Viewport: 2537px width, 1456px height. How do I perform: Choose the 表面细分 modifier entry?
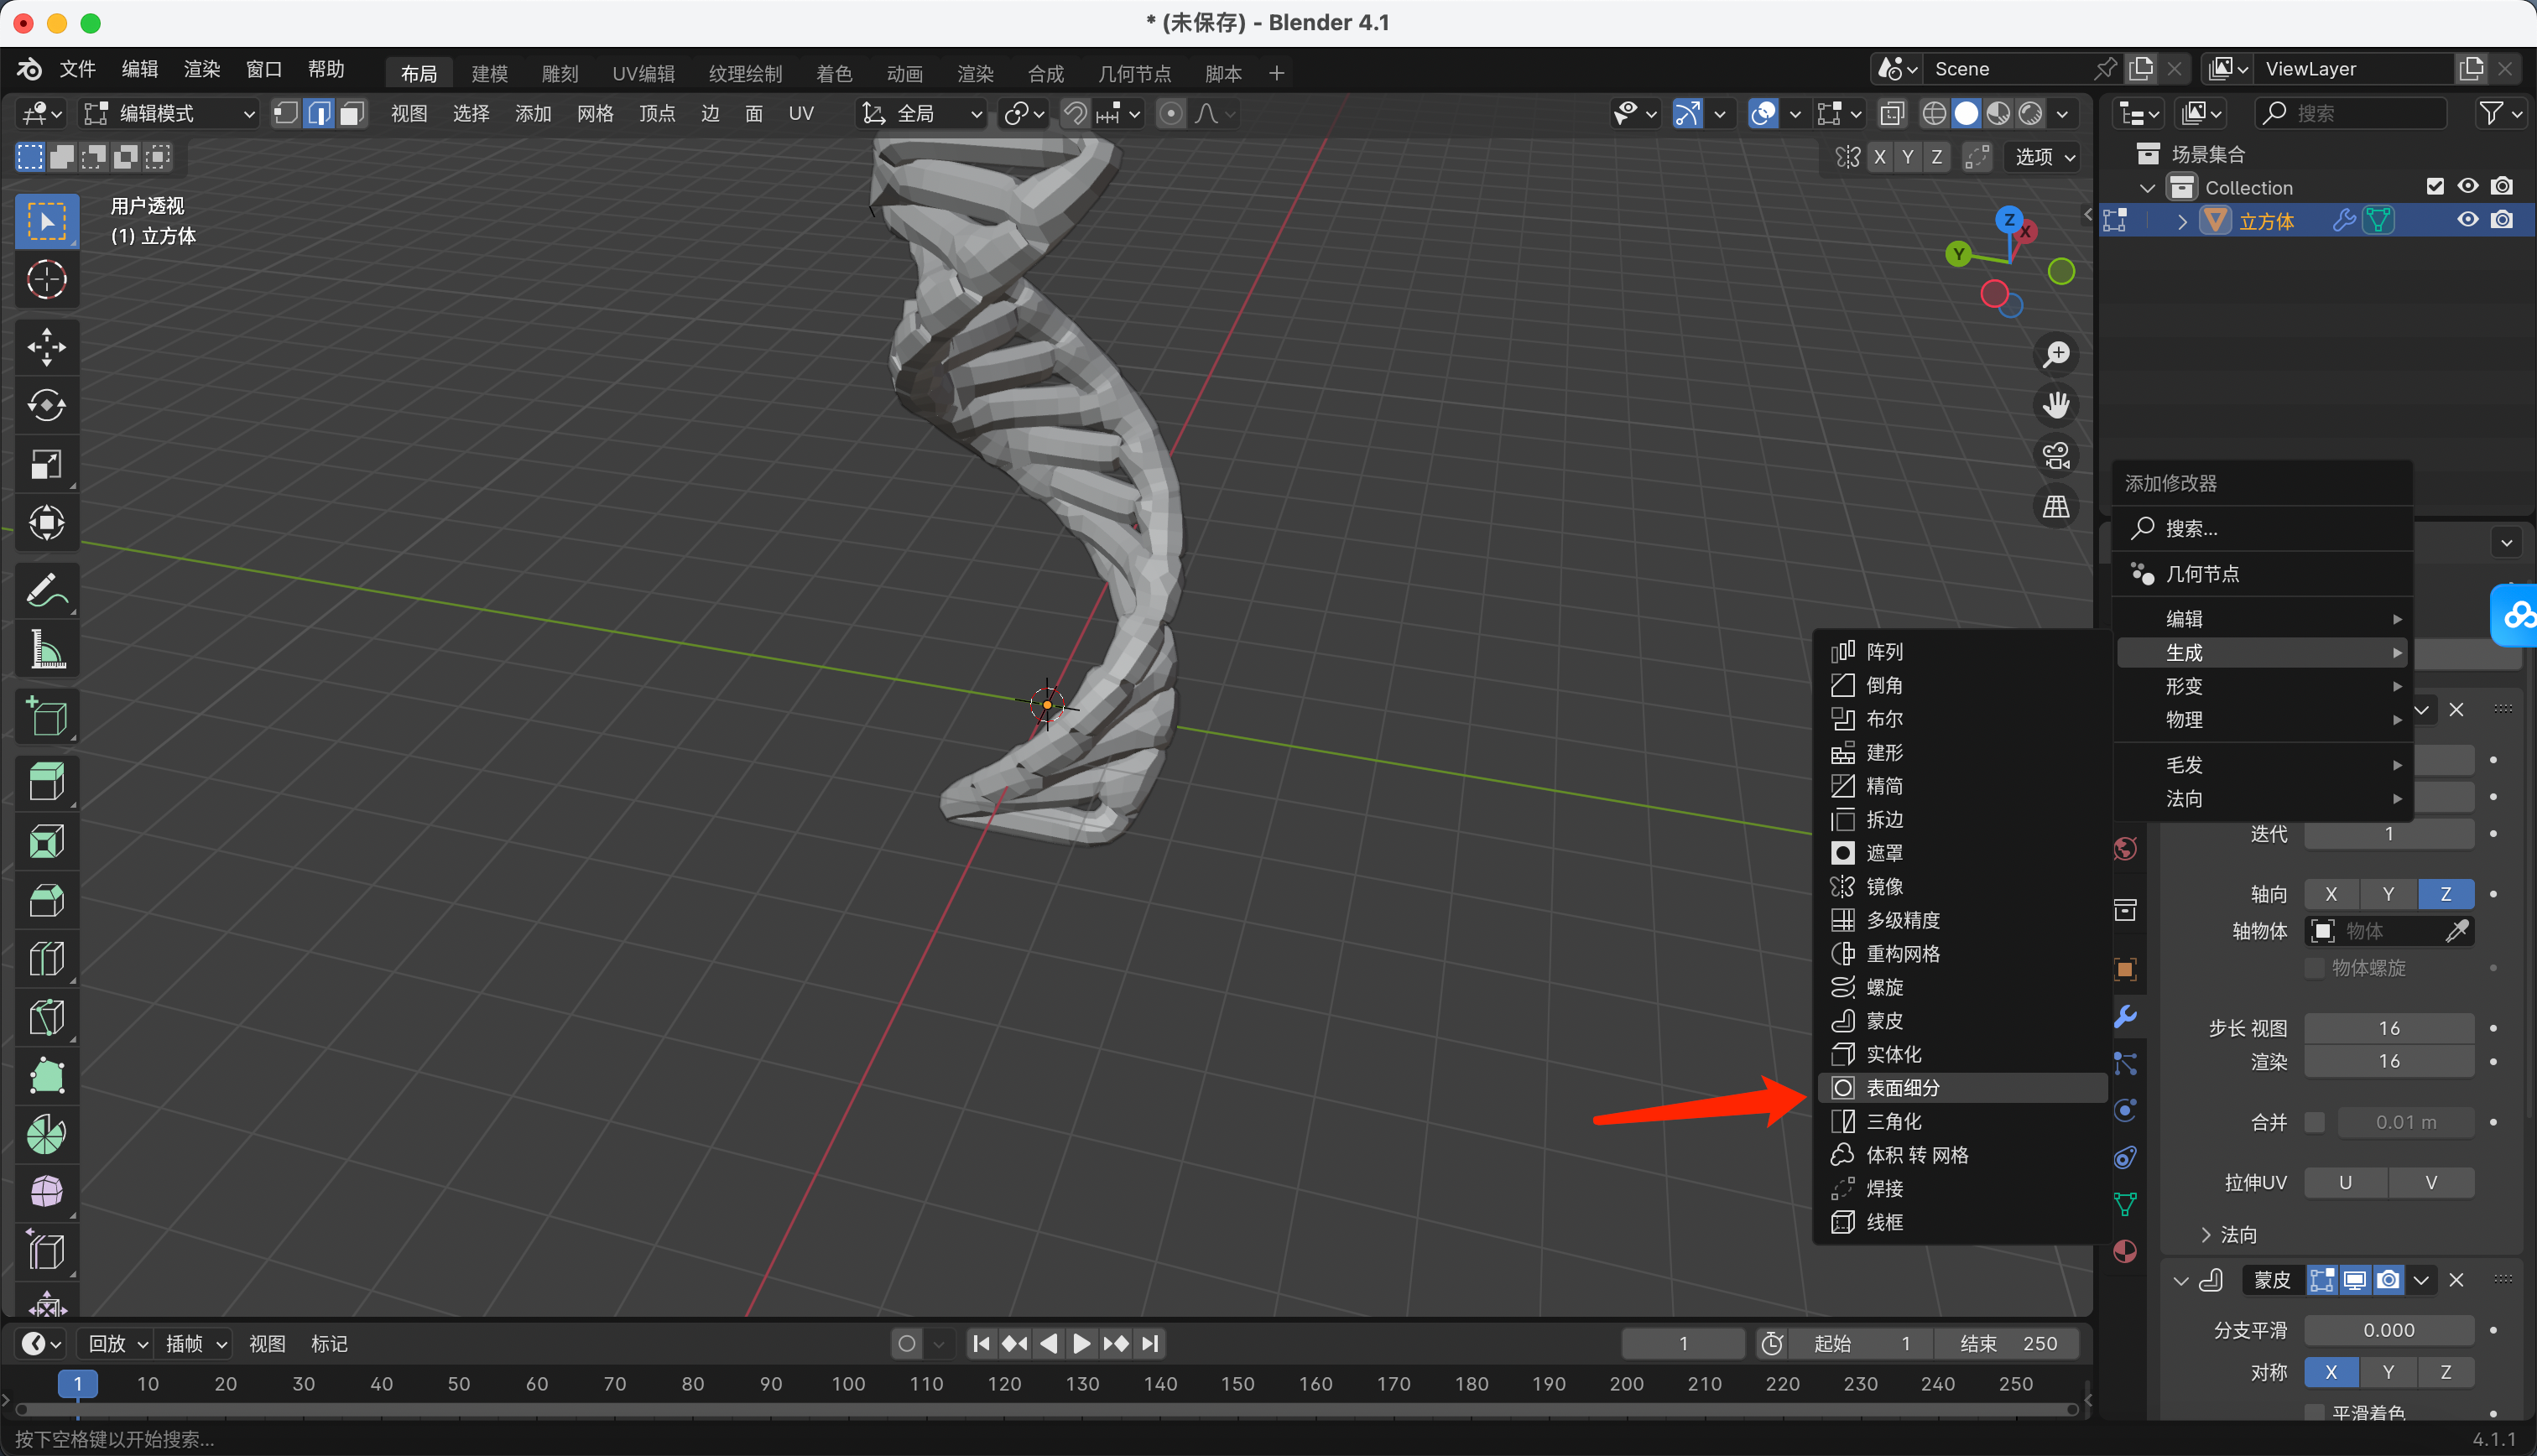pos(1902,1087)
